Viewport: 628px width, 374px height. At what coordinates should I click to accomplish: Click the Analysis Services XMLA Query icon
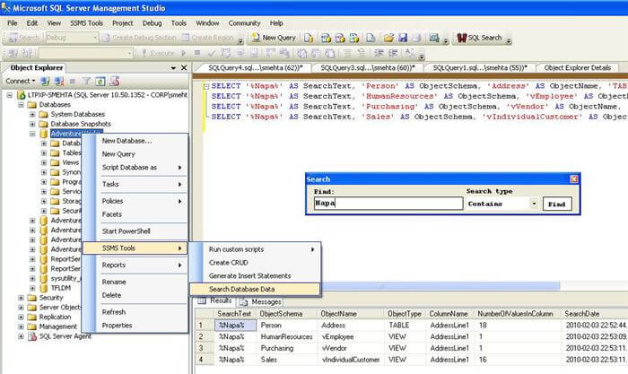tap(354, 38)
